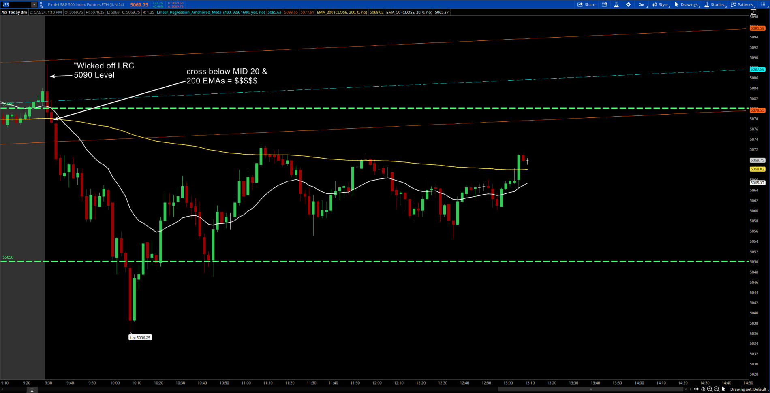Click the horizontal time scrollbar handle
The image size is (770, 393).
(x=590, y=389)
